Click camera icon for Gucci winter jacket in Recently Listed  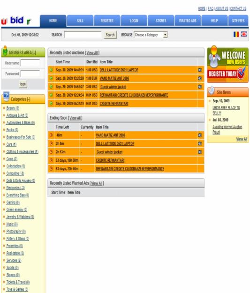pyautogui.click(x=200, y=87)
